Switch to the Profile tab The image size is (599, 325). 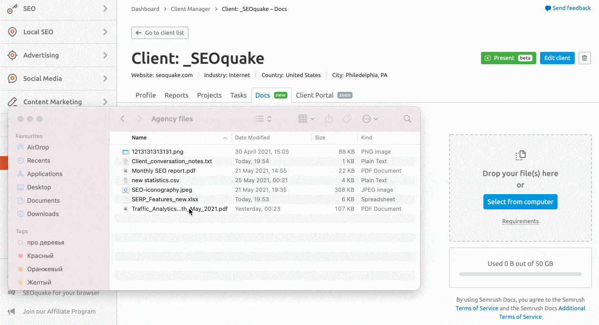click(146, 95)
